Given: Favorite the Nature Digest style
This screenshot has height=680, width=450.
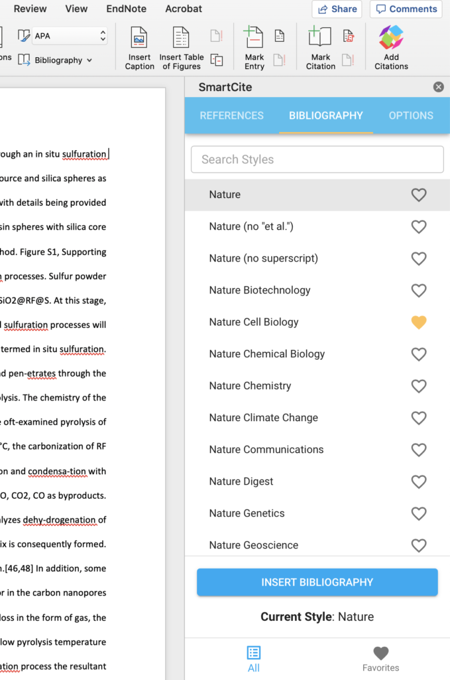Looking at the screenshot, I should (x=418, y=482).
